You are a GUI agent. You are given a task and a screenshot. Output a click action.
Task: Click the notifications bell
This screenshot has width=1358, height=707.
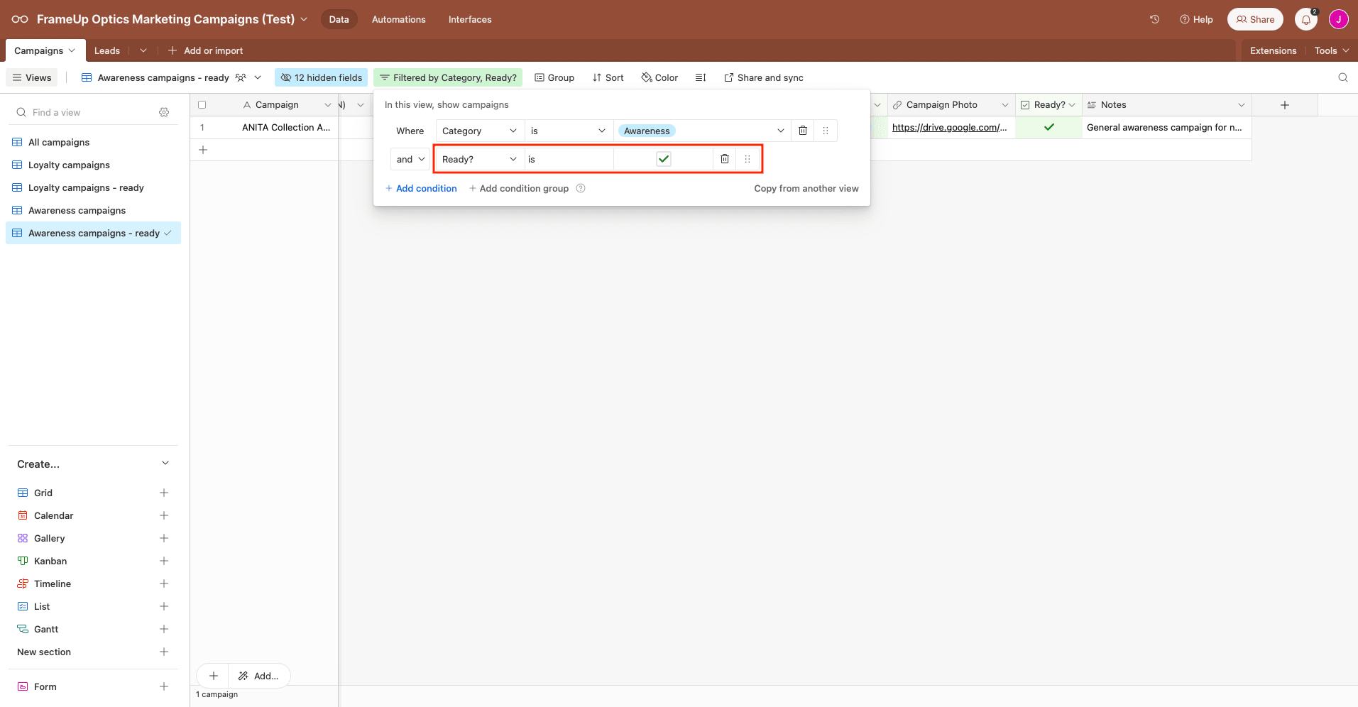click(x=1305, y=19)
